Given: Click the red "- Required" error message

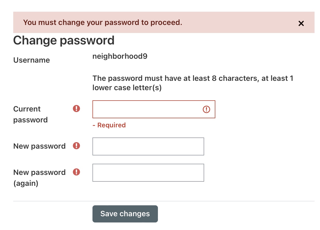Looking at the screenshot, I should (x=109, y=125).
